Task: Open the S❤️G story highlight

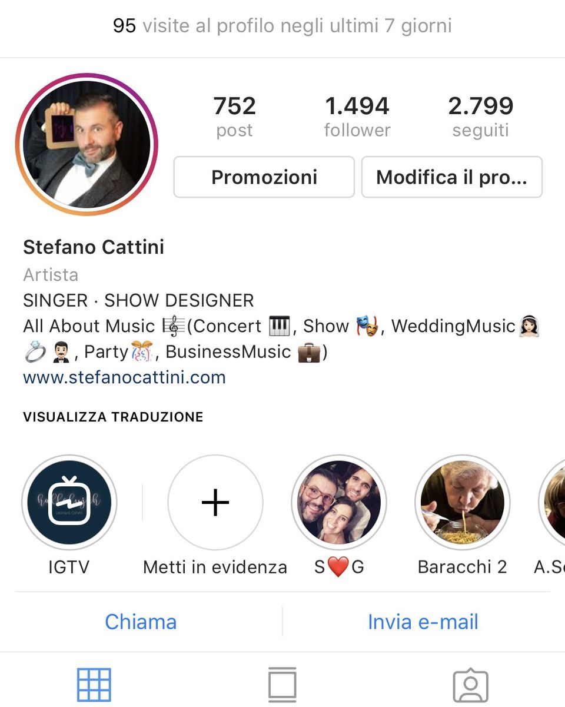Action: (x=339, y=502)
